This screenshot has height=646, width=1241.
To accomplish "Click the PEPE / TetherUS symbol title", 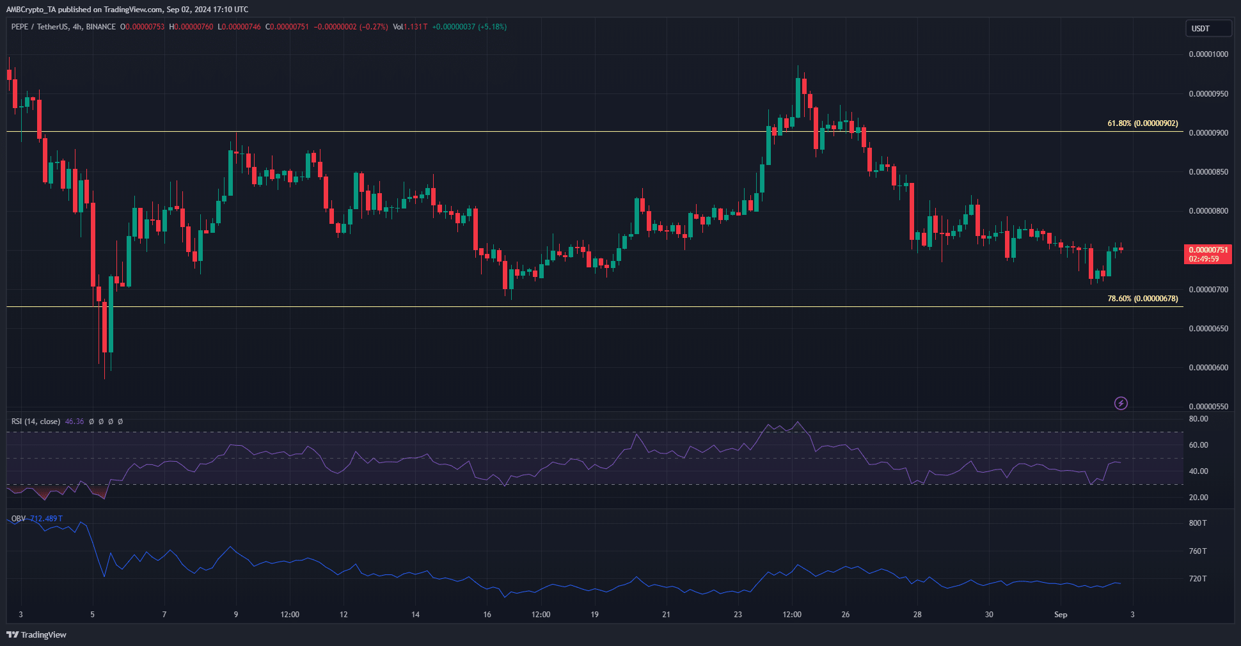I will pos(40,27).
